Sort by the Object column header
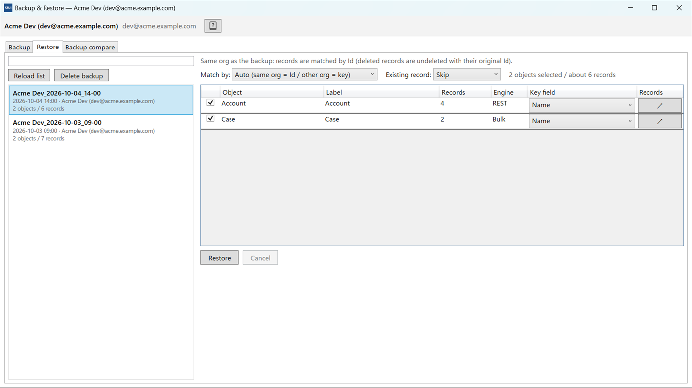The width and height of the screenshot is (692, 388). 272,92
